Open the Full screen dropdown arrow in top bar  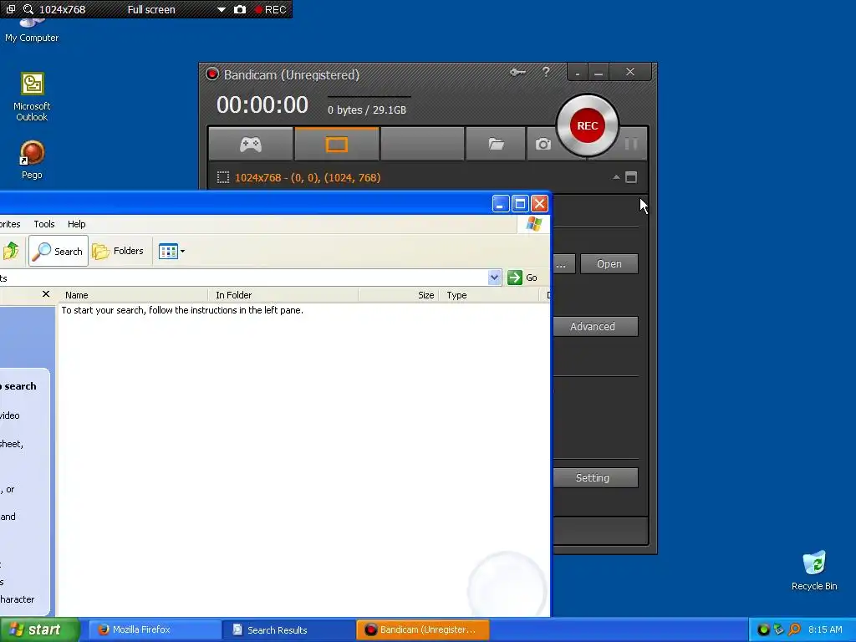tap(221, 9)
